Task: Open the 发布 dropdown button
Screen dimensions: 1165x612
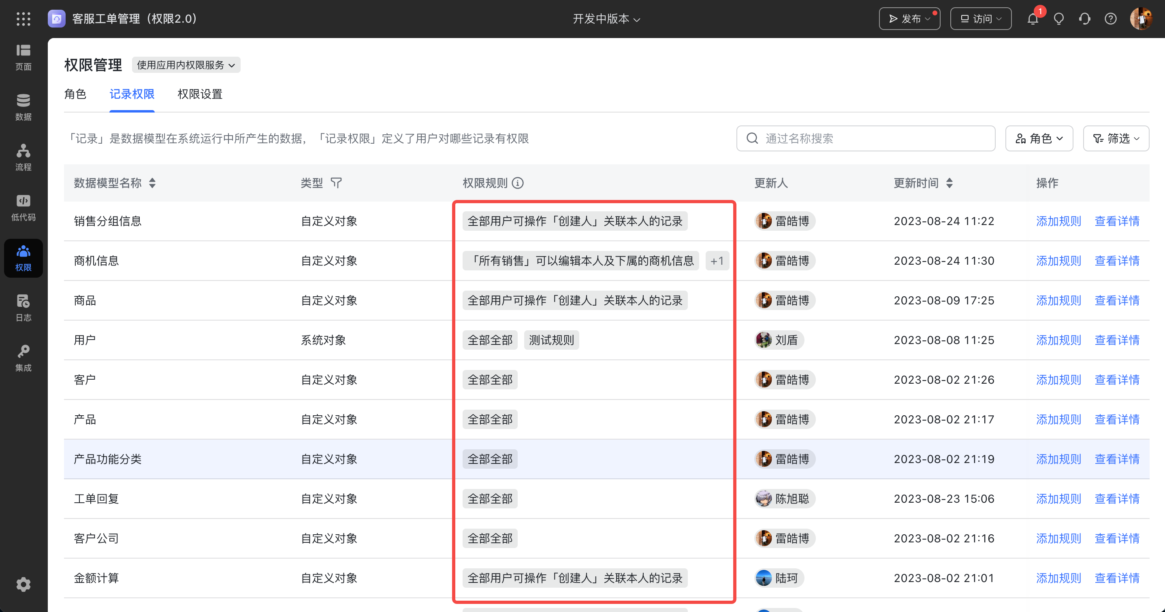Action: tap(909, 19)
